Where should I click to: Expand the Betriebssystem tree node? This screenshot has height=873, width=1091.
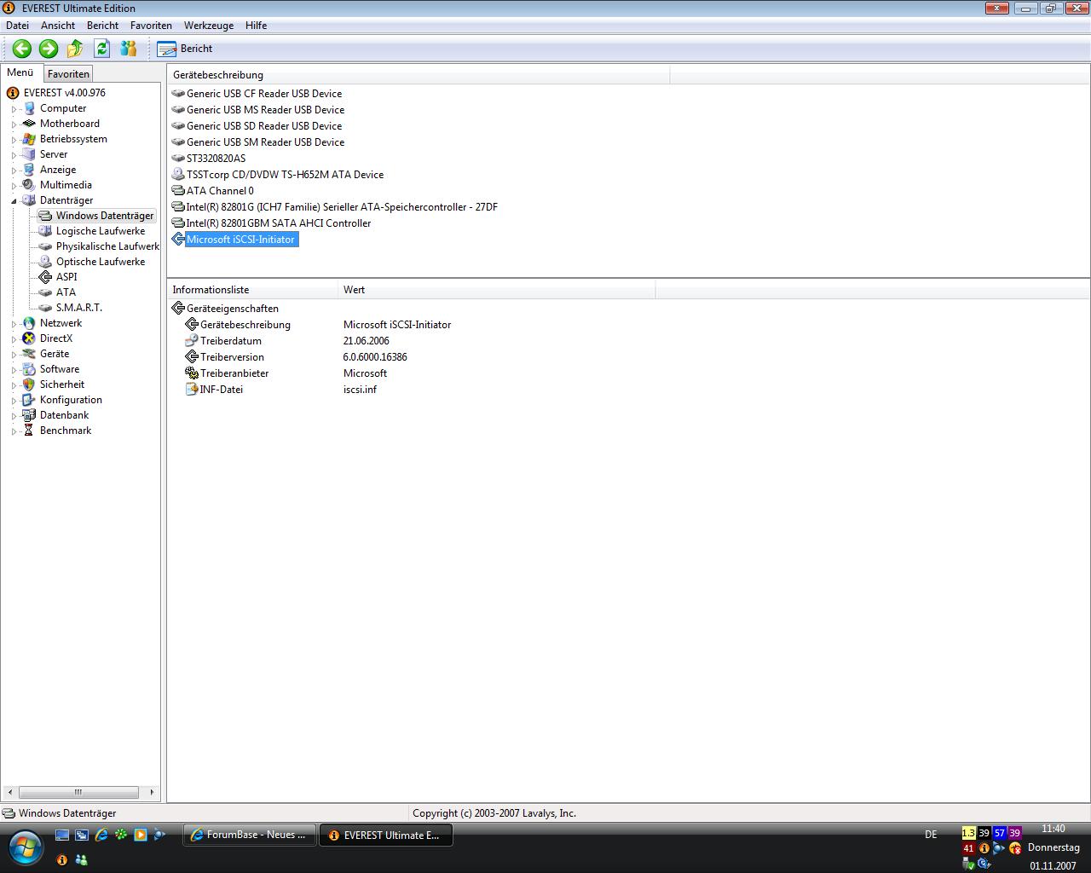coord(14,140)
